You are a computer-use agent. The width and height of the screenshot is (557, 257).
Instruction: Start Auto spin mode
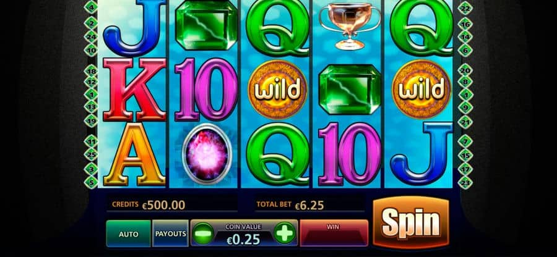129,234
